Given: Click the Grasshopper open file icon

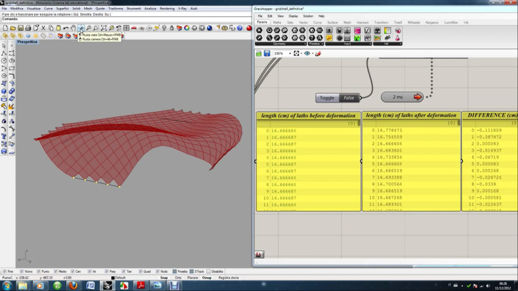Looking at the screenshot, I should (x=259, y=53).
